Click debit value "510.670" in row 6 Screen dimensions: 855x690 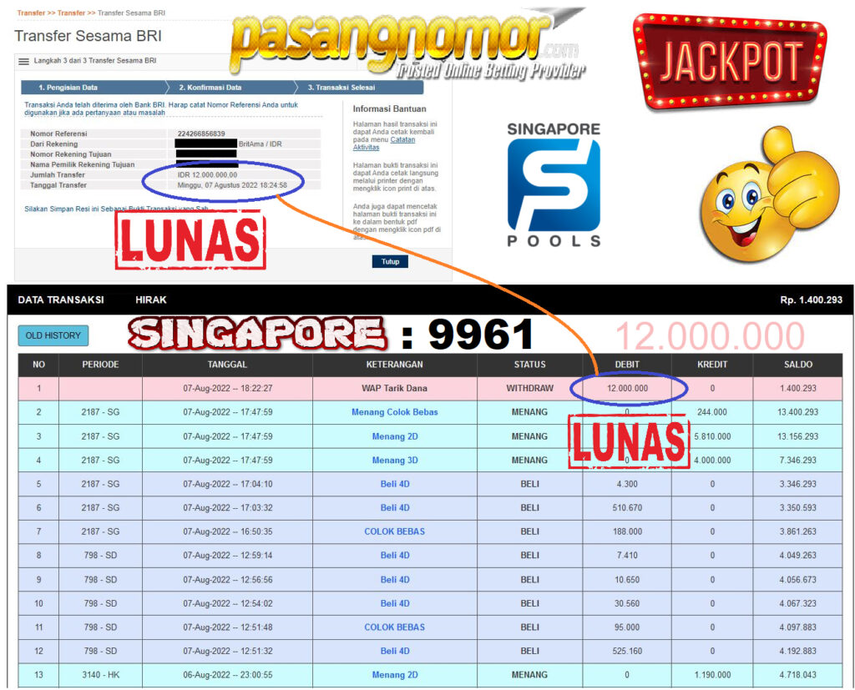point(627,507)
